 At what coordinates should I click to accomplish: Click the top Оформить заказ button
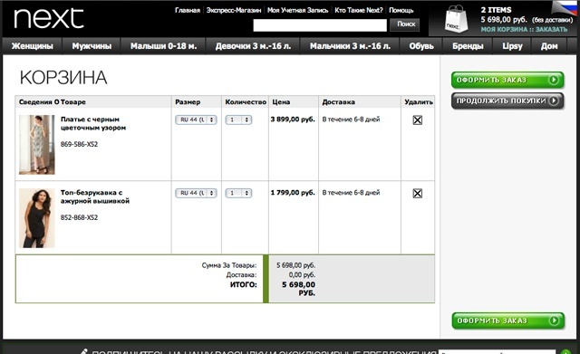click(x=507, y=80)
